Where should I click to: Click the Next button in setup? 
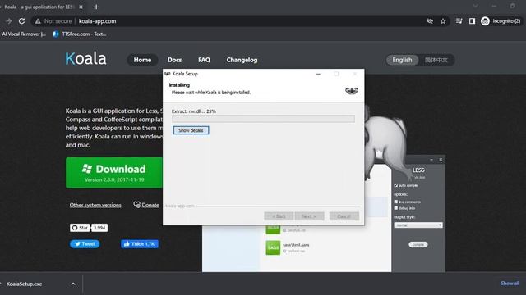coord(309,216)
